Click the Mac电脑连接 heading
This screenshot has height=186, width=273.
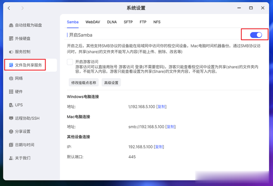pos(78,117)
